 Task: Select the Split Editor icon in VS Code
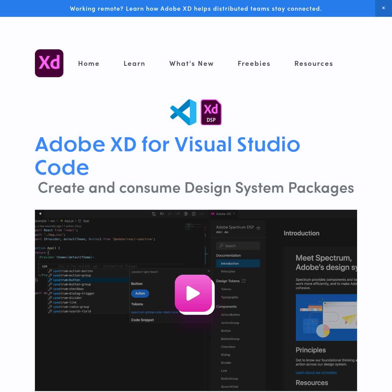click(x=194, y=214)
